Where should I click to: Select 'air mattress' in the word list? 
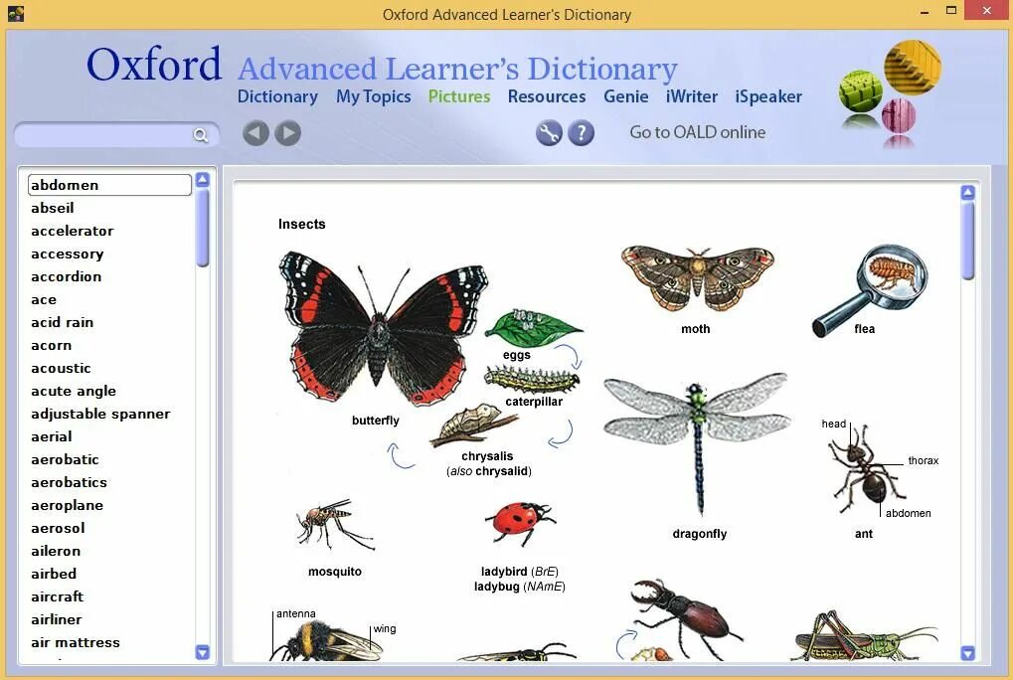75,642
